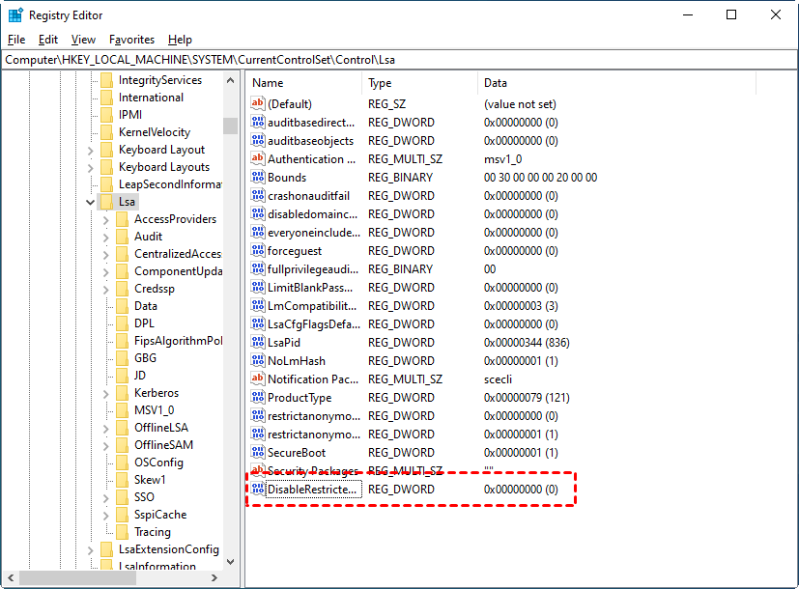Click the auditbaseobjects DWORD icon
The image size is (799, 589).
pyautogui.click(x=258, y=141)
